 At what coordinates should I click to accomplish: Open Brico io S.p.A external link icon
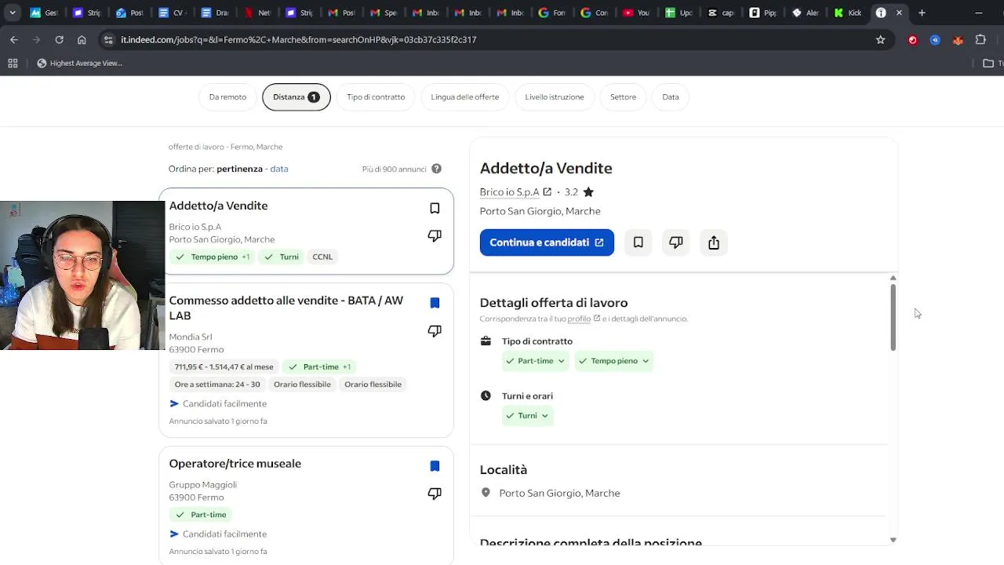click(x=547, y=191)
